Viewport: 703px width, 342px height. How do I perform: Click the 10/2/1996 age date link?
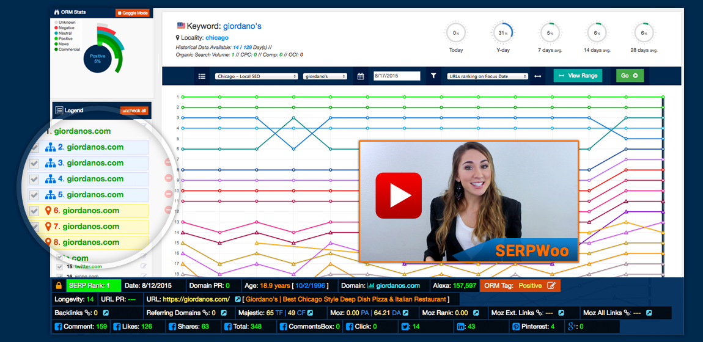[x=311, y=286]
